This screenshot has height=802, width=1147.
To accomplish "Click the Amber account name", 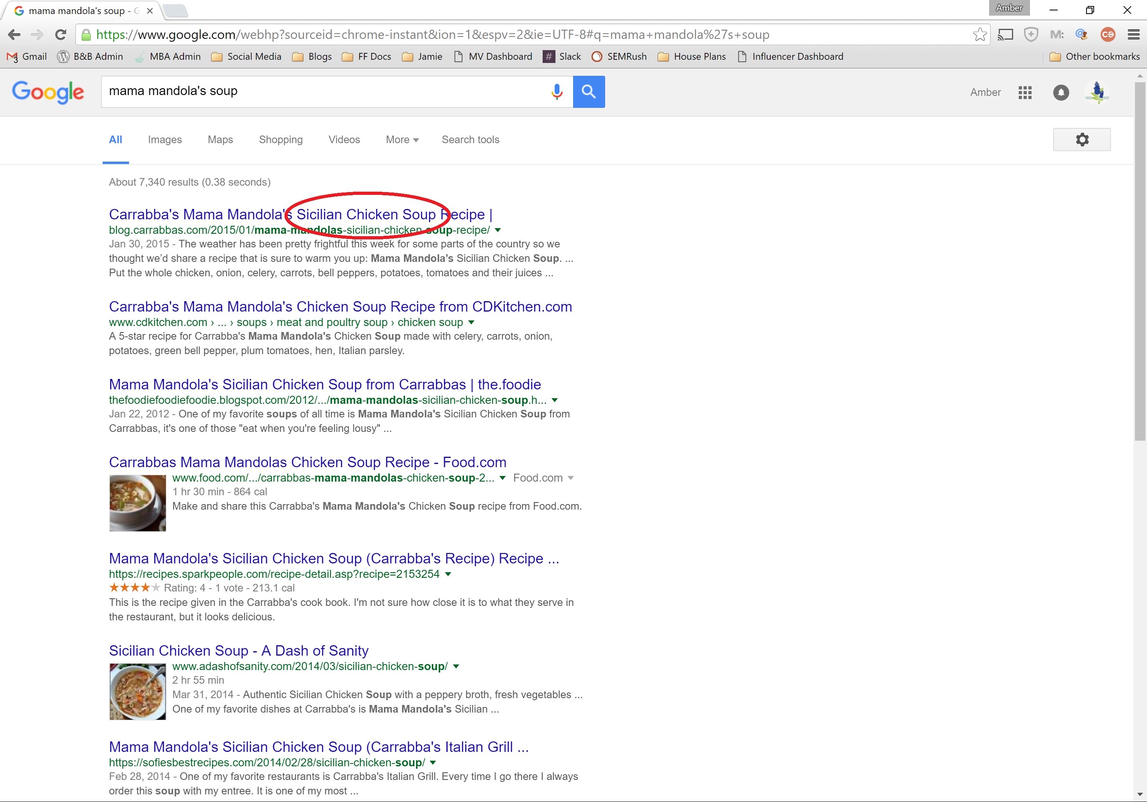I will point(985,93).
